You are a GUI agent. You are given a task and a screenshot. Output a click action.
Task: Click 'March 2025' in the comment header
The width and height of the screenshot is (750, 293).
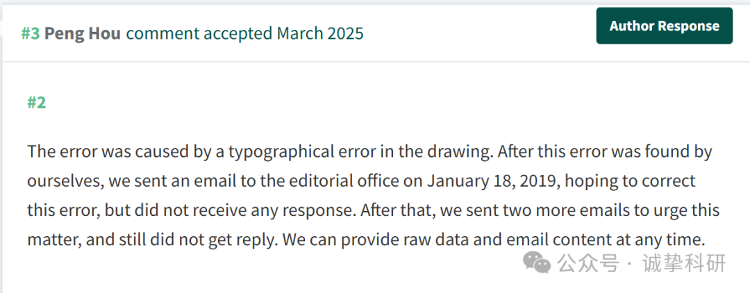pyautogui.click(x=320, y=33)
